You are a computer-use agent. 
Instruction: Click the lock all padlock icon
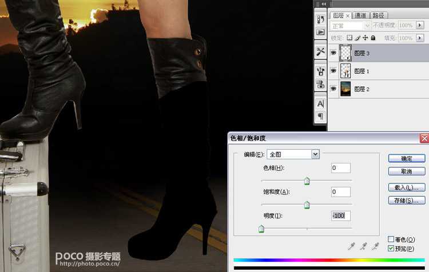(373, 38)
